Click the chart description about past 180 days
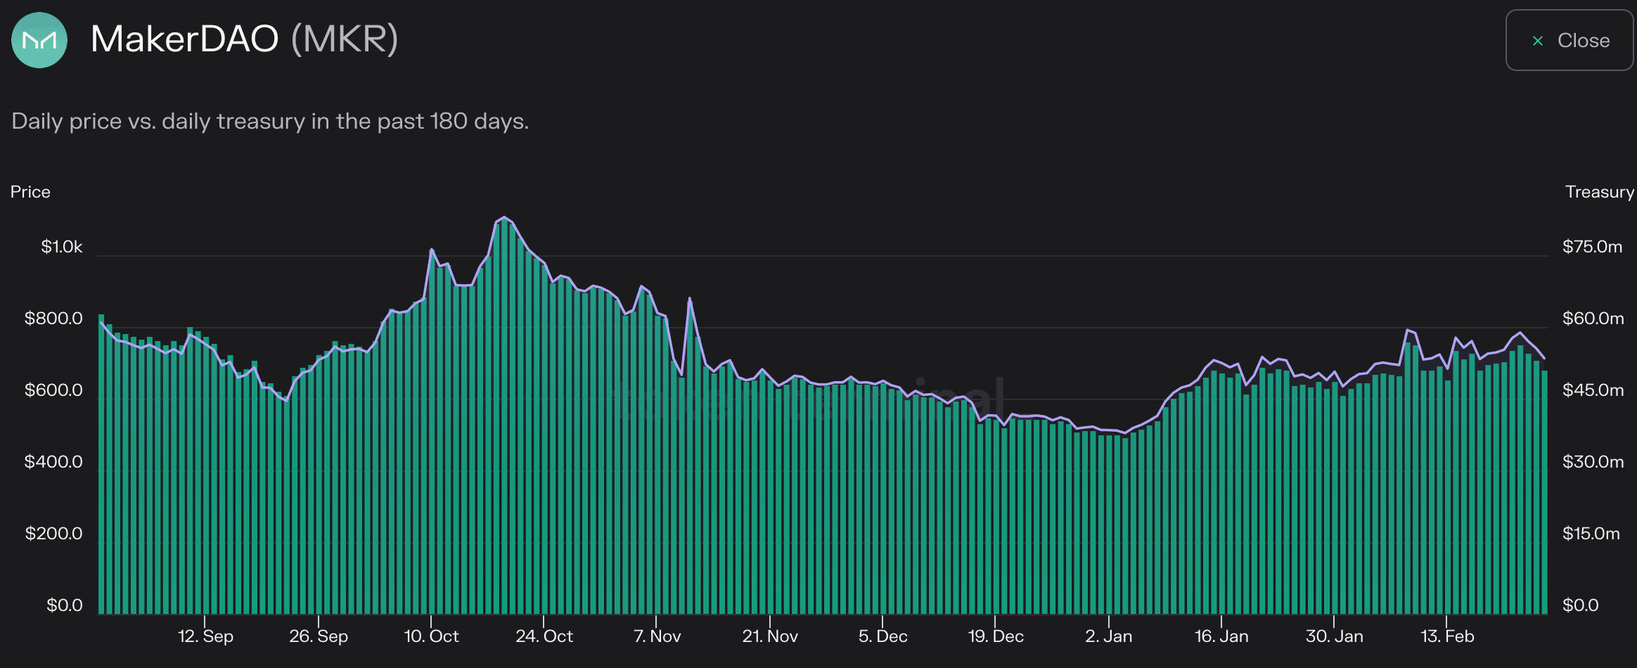The height and width of the screenshot is (668, 1637). (x=270, y=121)
